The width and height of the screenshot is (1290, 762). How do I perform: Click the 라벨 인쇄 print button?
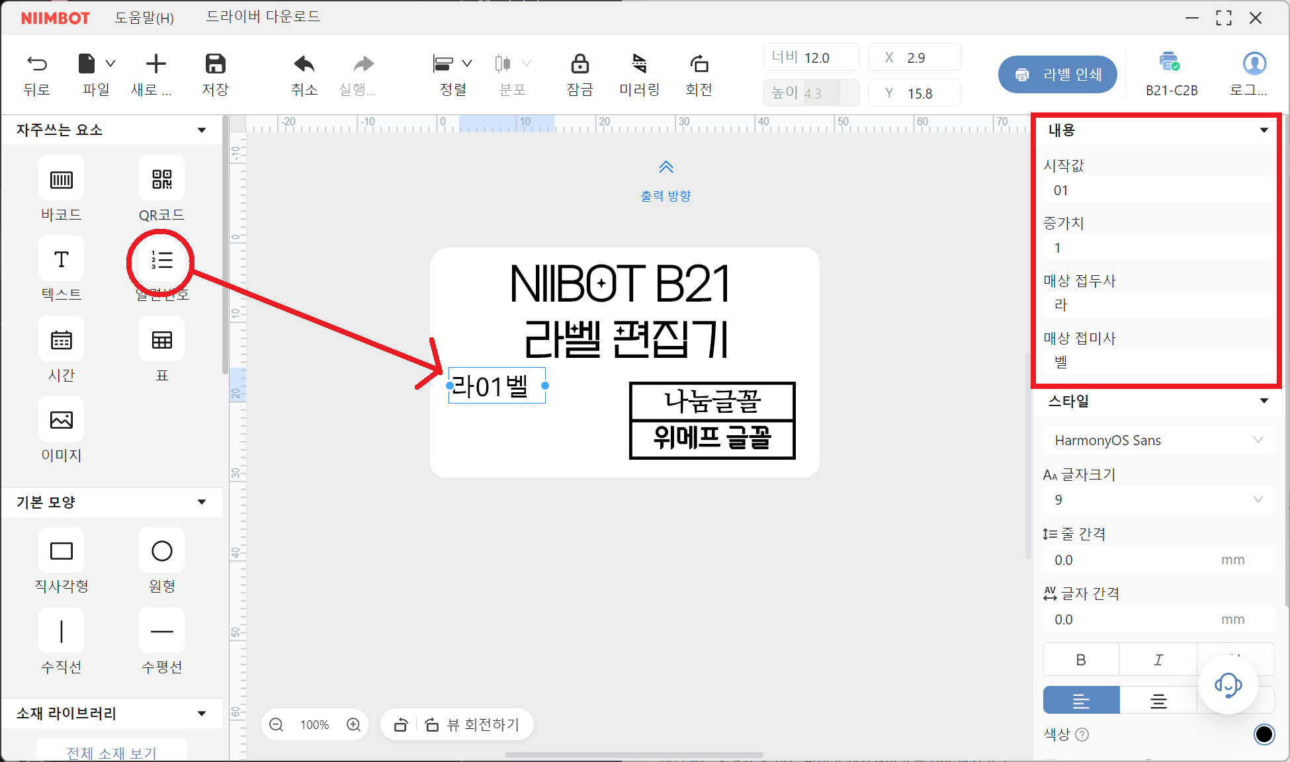click(x=1057, y=75)
